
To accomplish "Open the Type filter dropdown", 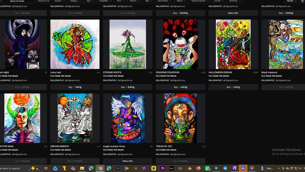I will point(90,1).
